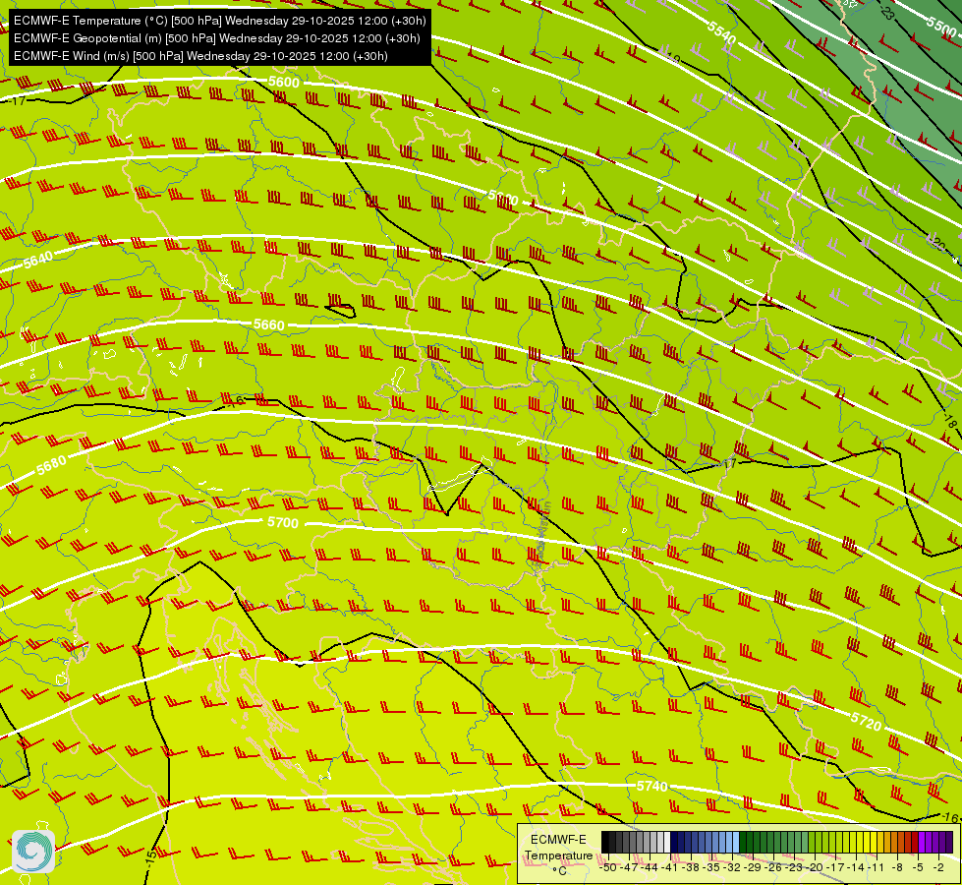962x885 pixels.
Task: Pick the darkest green swatch in legend
Action: point(743,842)
